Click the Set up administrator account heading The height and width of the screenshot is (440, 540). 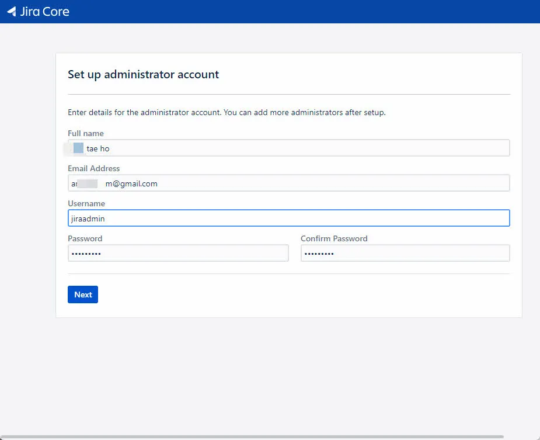(x=143, y=74)
